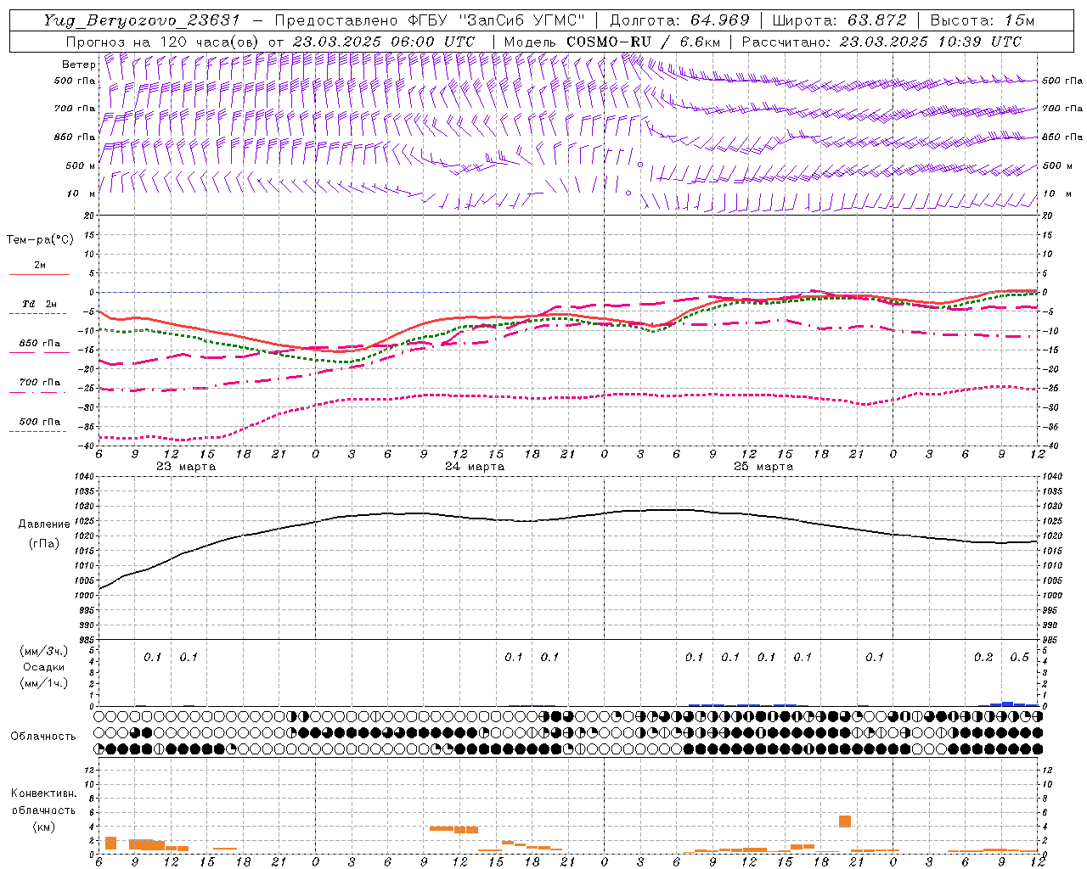Select the Широта: 63.872 value
This screenshot has width=1087, height=869.
839,20
